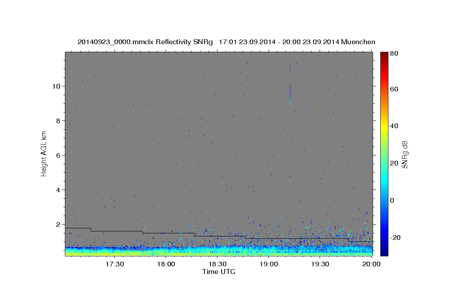Image resolution: width=461 pixels, height=307 pixels.
Task: Click the 'Height AGL km' axis label
Action: (x=44, y=154)
